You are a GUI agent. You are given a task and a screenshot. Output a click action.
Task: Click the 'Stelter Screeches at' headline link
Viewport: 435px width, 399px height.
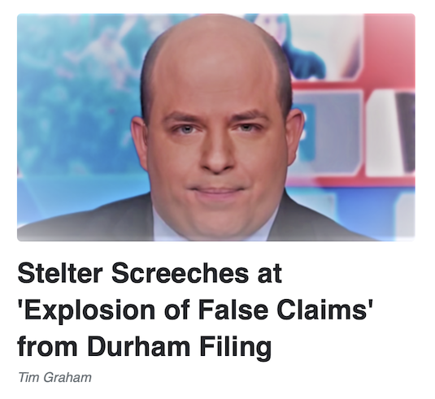pyautogui.click(x=150, y=273)
